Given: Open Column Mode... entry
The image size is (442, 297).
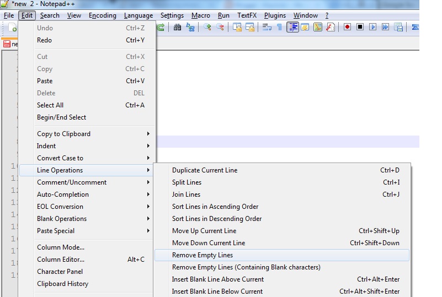Looking at the screenshot, I should pos(86,247).
